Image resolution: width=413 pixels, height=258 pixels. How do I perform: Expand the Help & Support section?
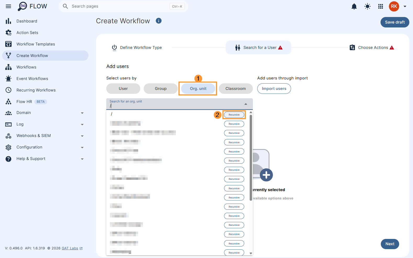pyautogui.click(x=82, y=159)
